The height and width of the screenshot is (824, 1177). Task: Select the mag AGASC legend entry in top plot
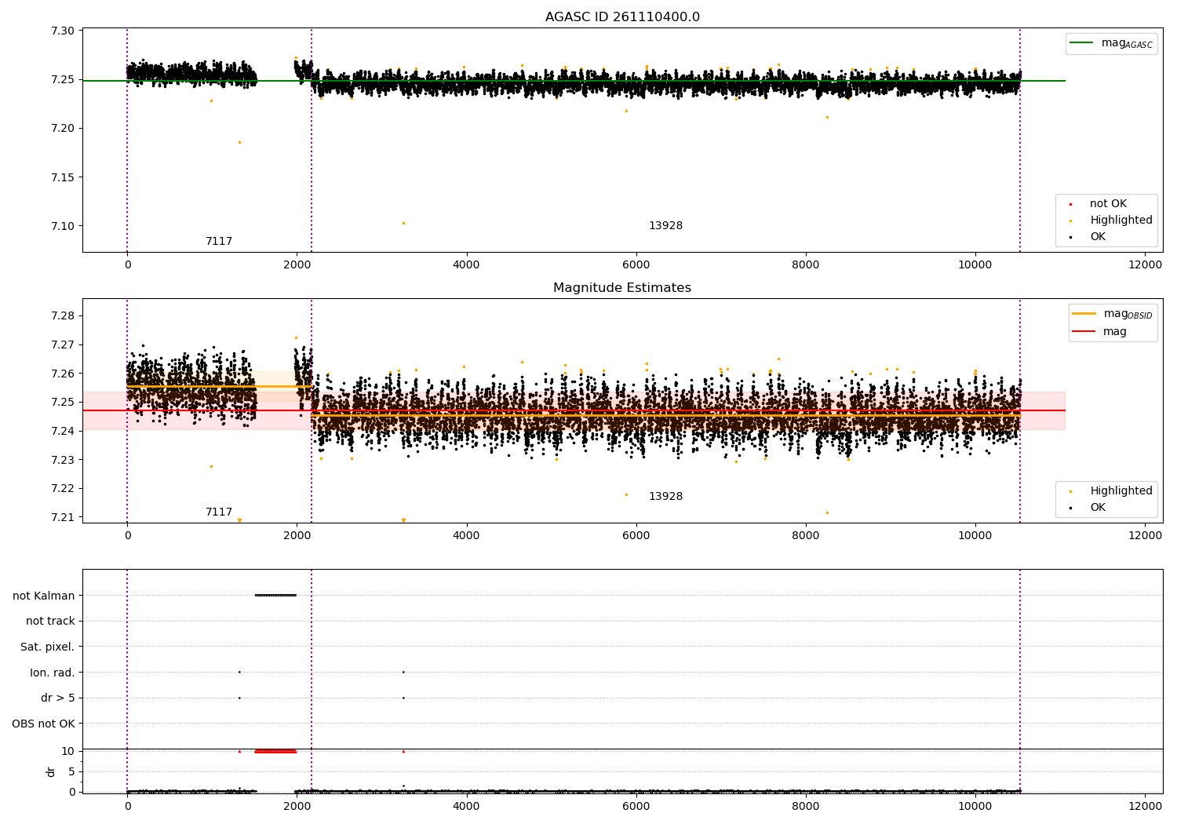coord(1112,43)
